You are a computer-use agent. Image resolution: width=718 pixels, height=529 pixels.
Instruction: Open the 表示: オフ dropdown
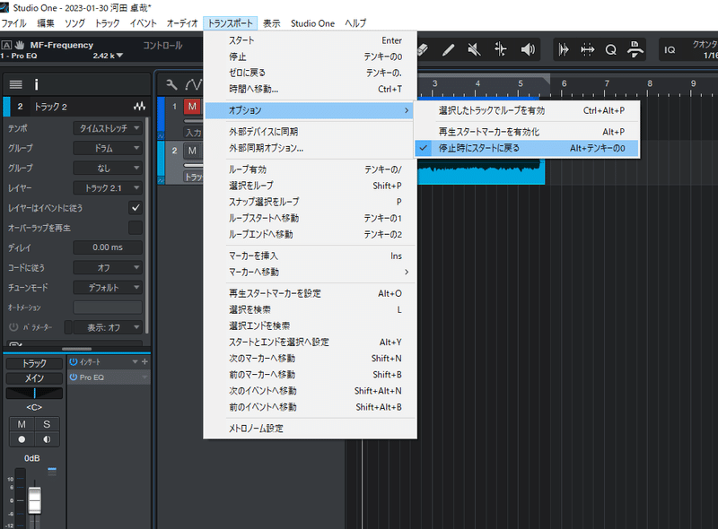pyautogui.click(x=108, y=327)
